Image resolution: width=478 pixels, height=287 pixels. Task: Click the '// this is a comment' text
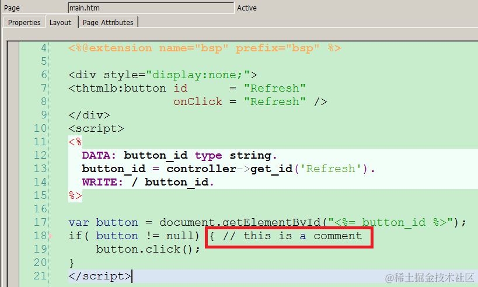pyautogui.click(x=292, y=236)
